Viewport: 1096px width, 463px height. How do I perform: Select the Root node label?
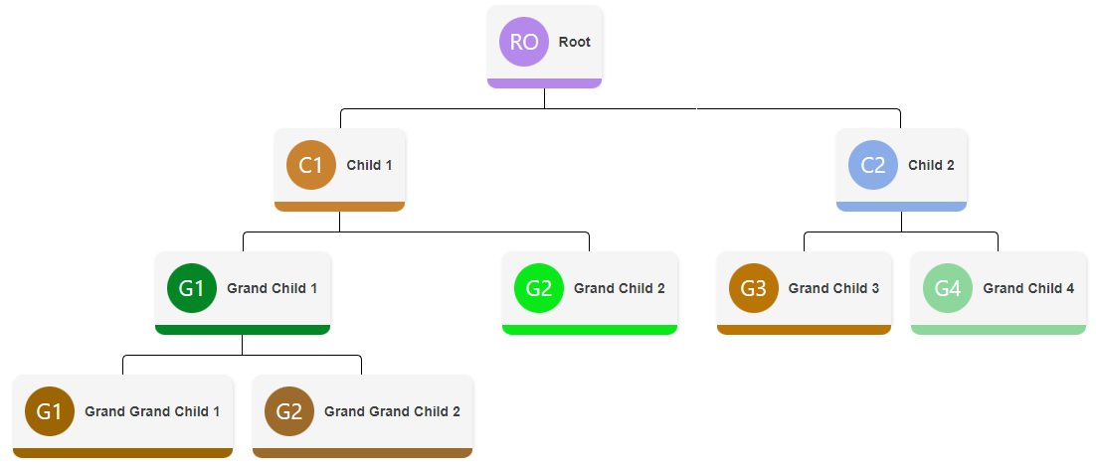[x=575, y=42]
